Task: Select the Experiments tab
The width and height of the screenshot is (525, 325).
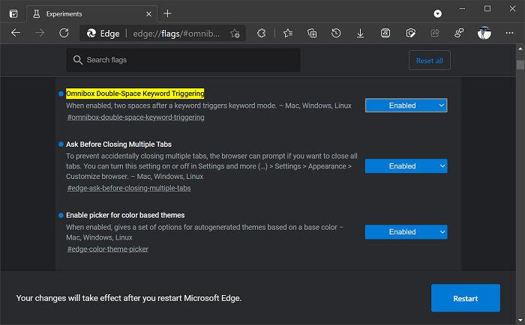Action: (91, 14)
